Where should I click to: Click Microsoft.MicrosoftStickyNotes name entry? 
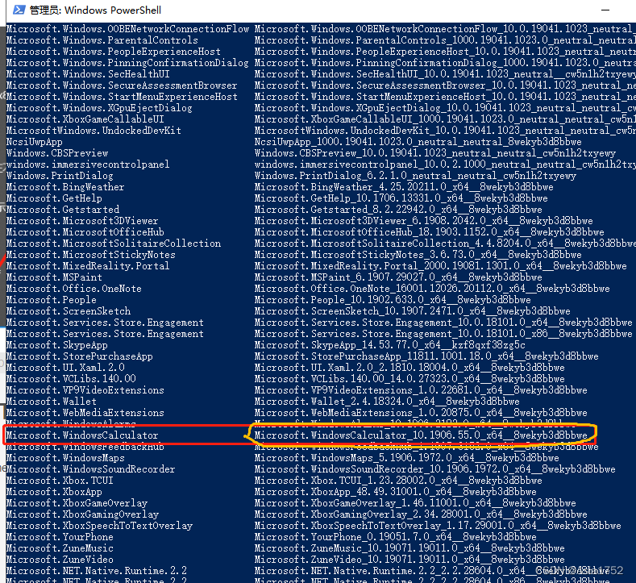click(90, 255)
